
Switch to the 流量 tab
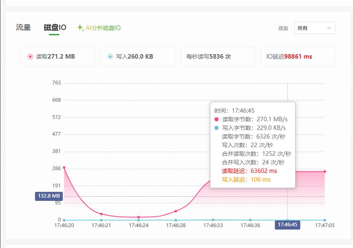coord(23,27)
